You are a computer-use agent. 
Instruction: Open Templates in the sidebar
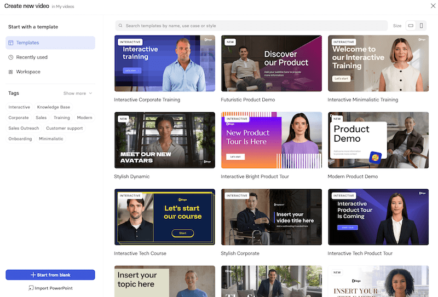tap(50, 43)
